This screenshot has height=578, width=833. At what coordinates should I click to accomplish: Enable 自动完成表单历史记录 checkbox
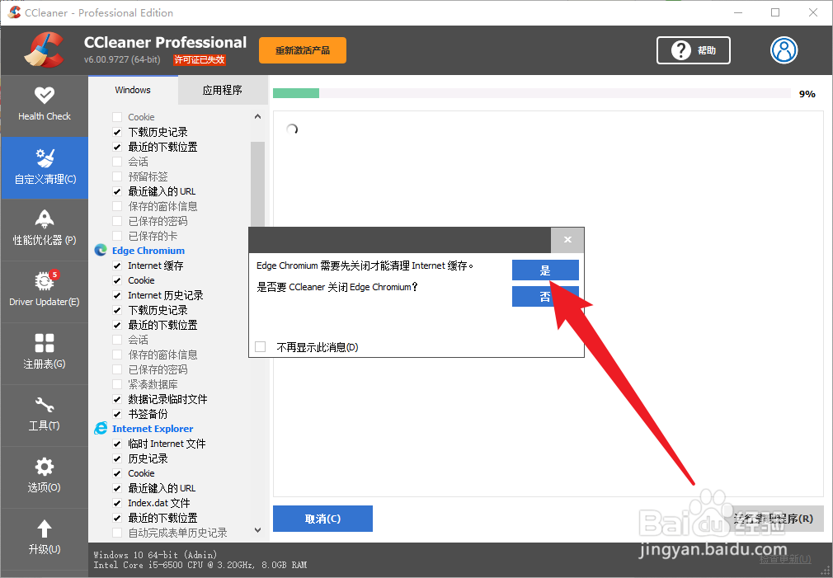(x=117, y=533)
